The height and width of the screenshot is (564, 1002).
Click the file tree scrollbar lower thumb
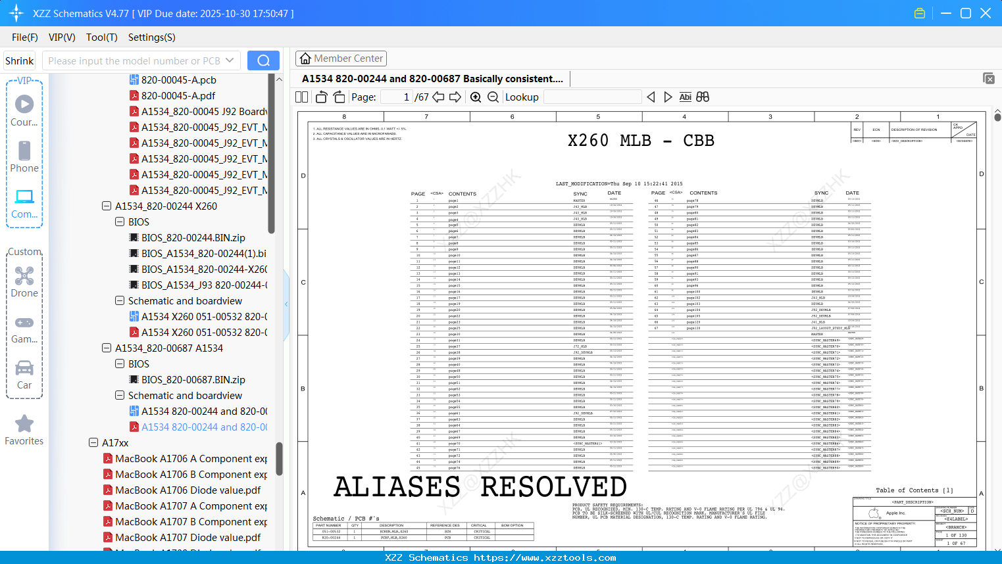(x=279, y=458)
